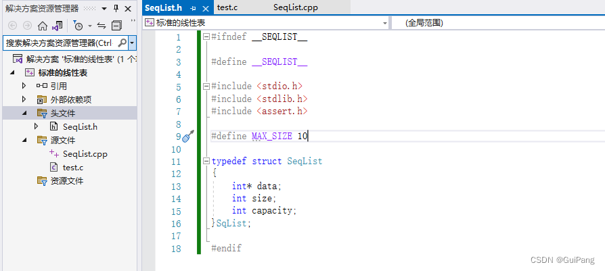Click the magnifier icon in the search box
The image size is (605, 271).
122,43
